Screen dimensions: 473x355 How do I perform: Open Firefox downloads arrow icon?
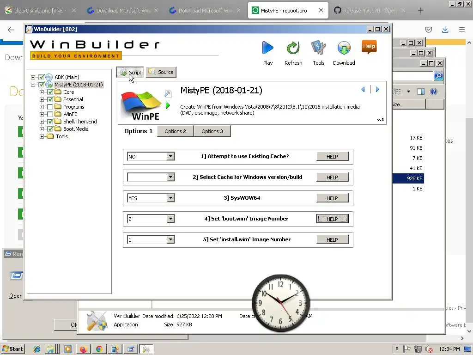pos(445,29)
